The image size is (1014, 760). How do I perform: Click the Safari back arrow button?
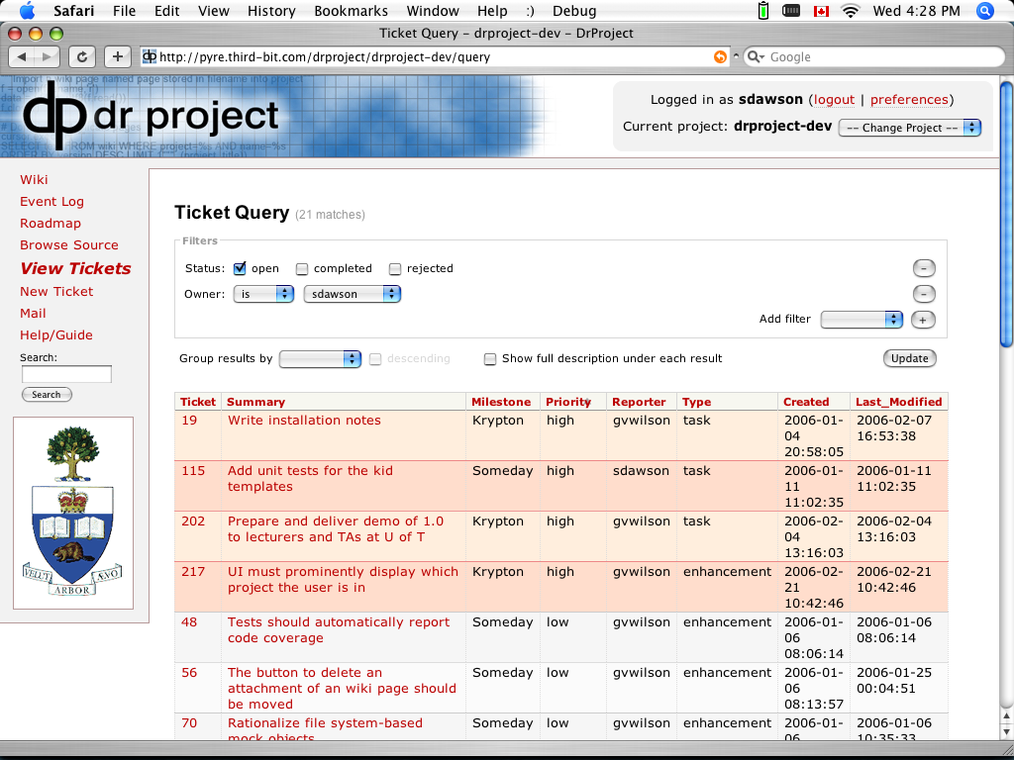[24, 57]
